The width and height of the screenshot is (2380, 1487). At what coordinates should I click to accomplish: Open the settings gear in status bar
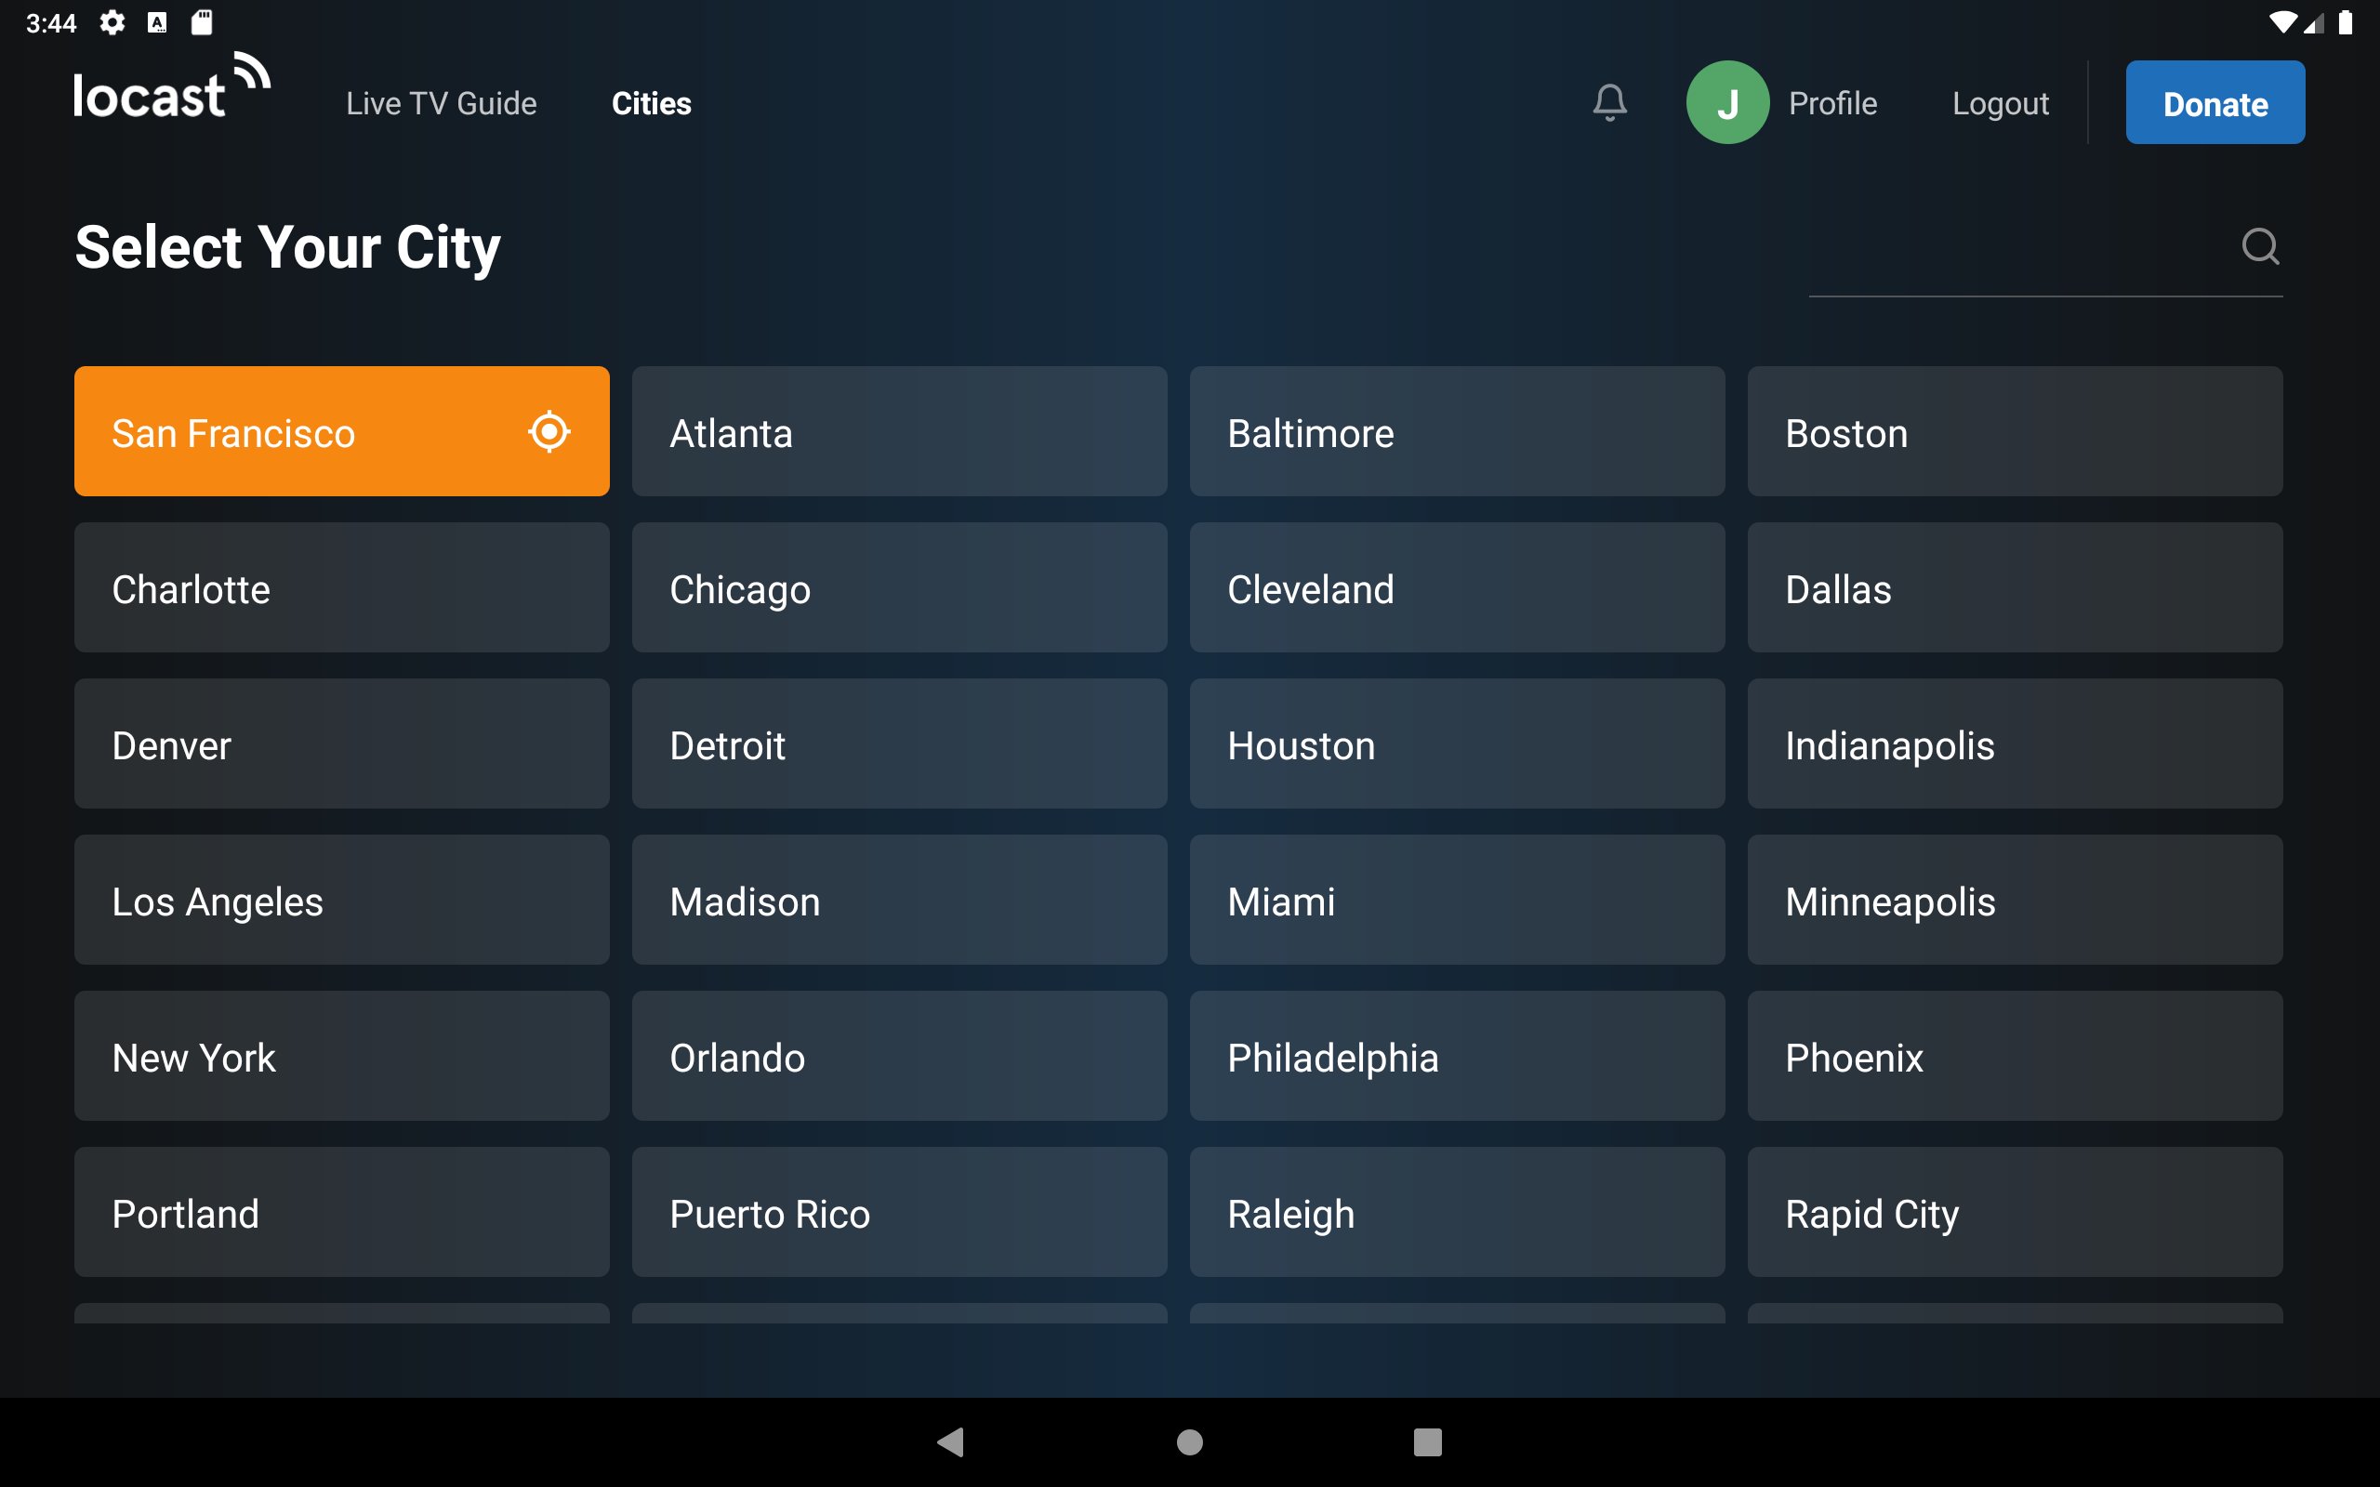(x=112, y=22)
